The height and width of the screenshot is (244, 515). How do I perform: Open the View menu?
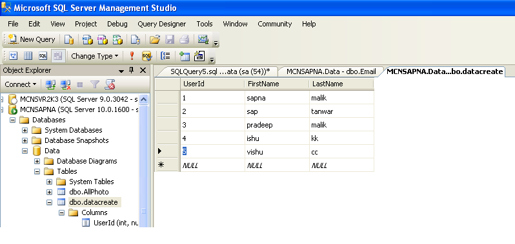click(x=57, y=24)
